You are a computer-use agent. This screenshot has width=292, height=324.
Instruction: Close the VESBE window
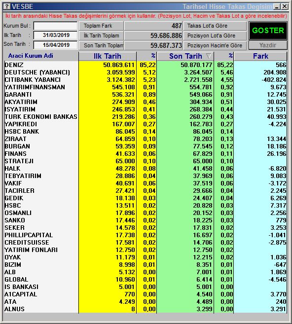coord(284,6)
